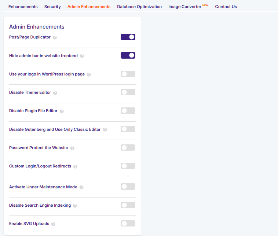
Task: Open help icon beside Post/Page Duplicator
Action: [x=55, y=37]
